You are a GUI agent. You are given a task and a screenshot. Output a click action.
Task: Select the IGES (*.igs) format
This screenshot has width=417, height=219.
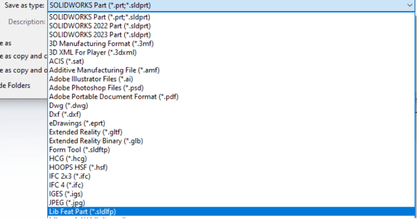click(x=231, y=194)
